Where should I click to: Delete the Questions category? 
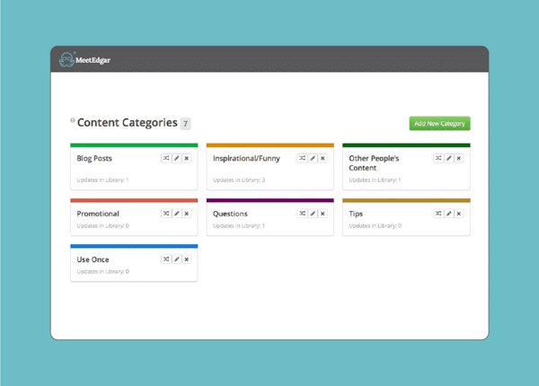[x=323, y=214]
